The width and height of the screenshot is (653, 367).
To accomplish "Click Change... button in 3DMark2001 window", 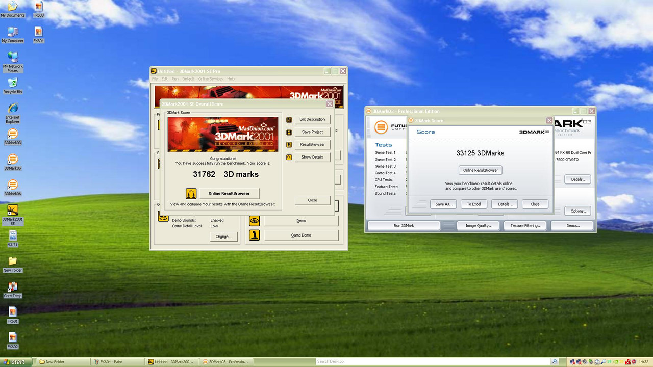I will point(223,237).
